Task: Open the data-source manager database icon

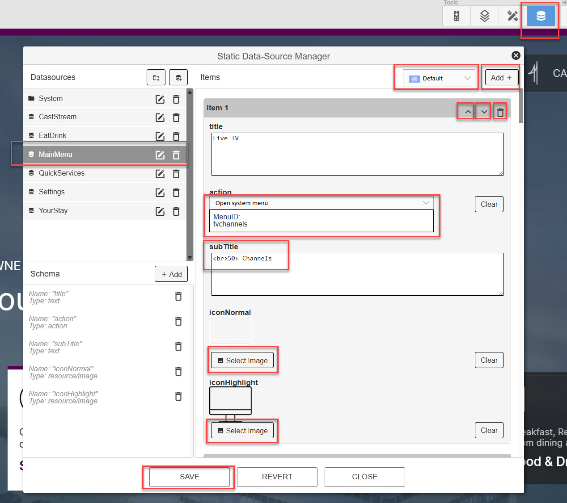Action: [541, 16]
